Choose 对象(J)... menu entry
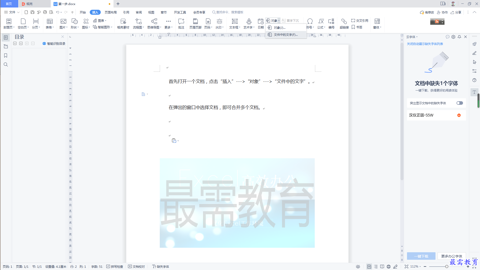 point(286,27)
